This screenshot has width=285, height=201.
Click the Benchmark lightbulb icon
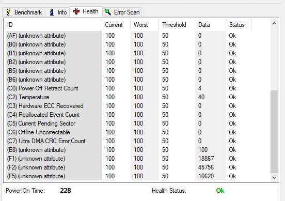pos(8,12)
